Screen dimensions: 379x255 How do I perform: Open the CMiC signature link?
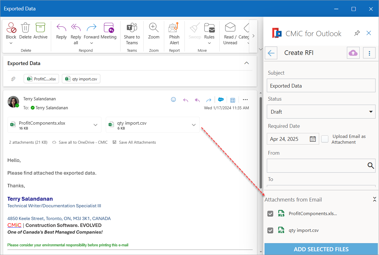click(14, 225)
